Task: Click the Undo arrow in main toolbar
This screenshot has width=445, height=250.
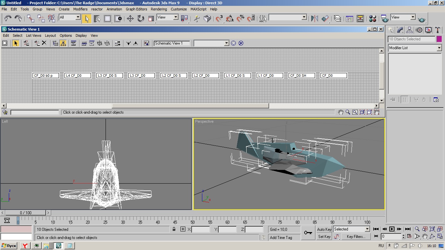Action: pyautogui.click(x=8, y=19)
